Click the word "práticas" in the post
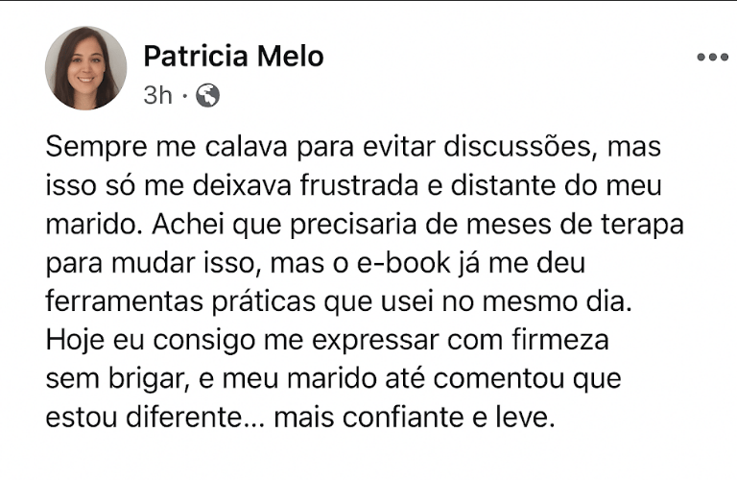The image size is (737, 480). pos(263,302)
